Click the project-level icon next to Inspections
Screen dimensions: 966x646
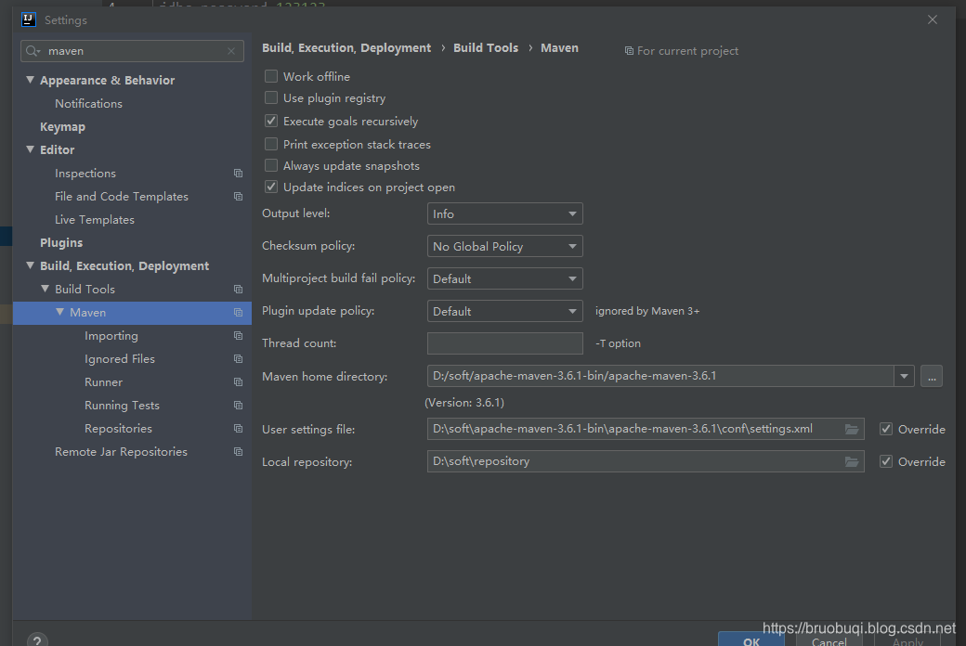(238, 174)
